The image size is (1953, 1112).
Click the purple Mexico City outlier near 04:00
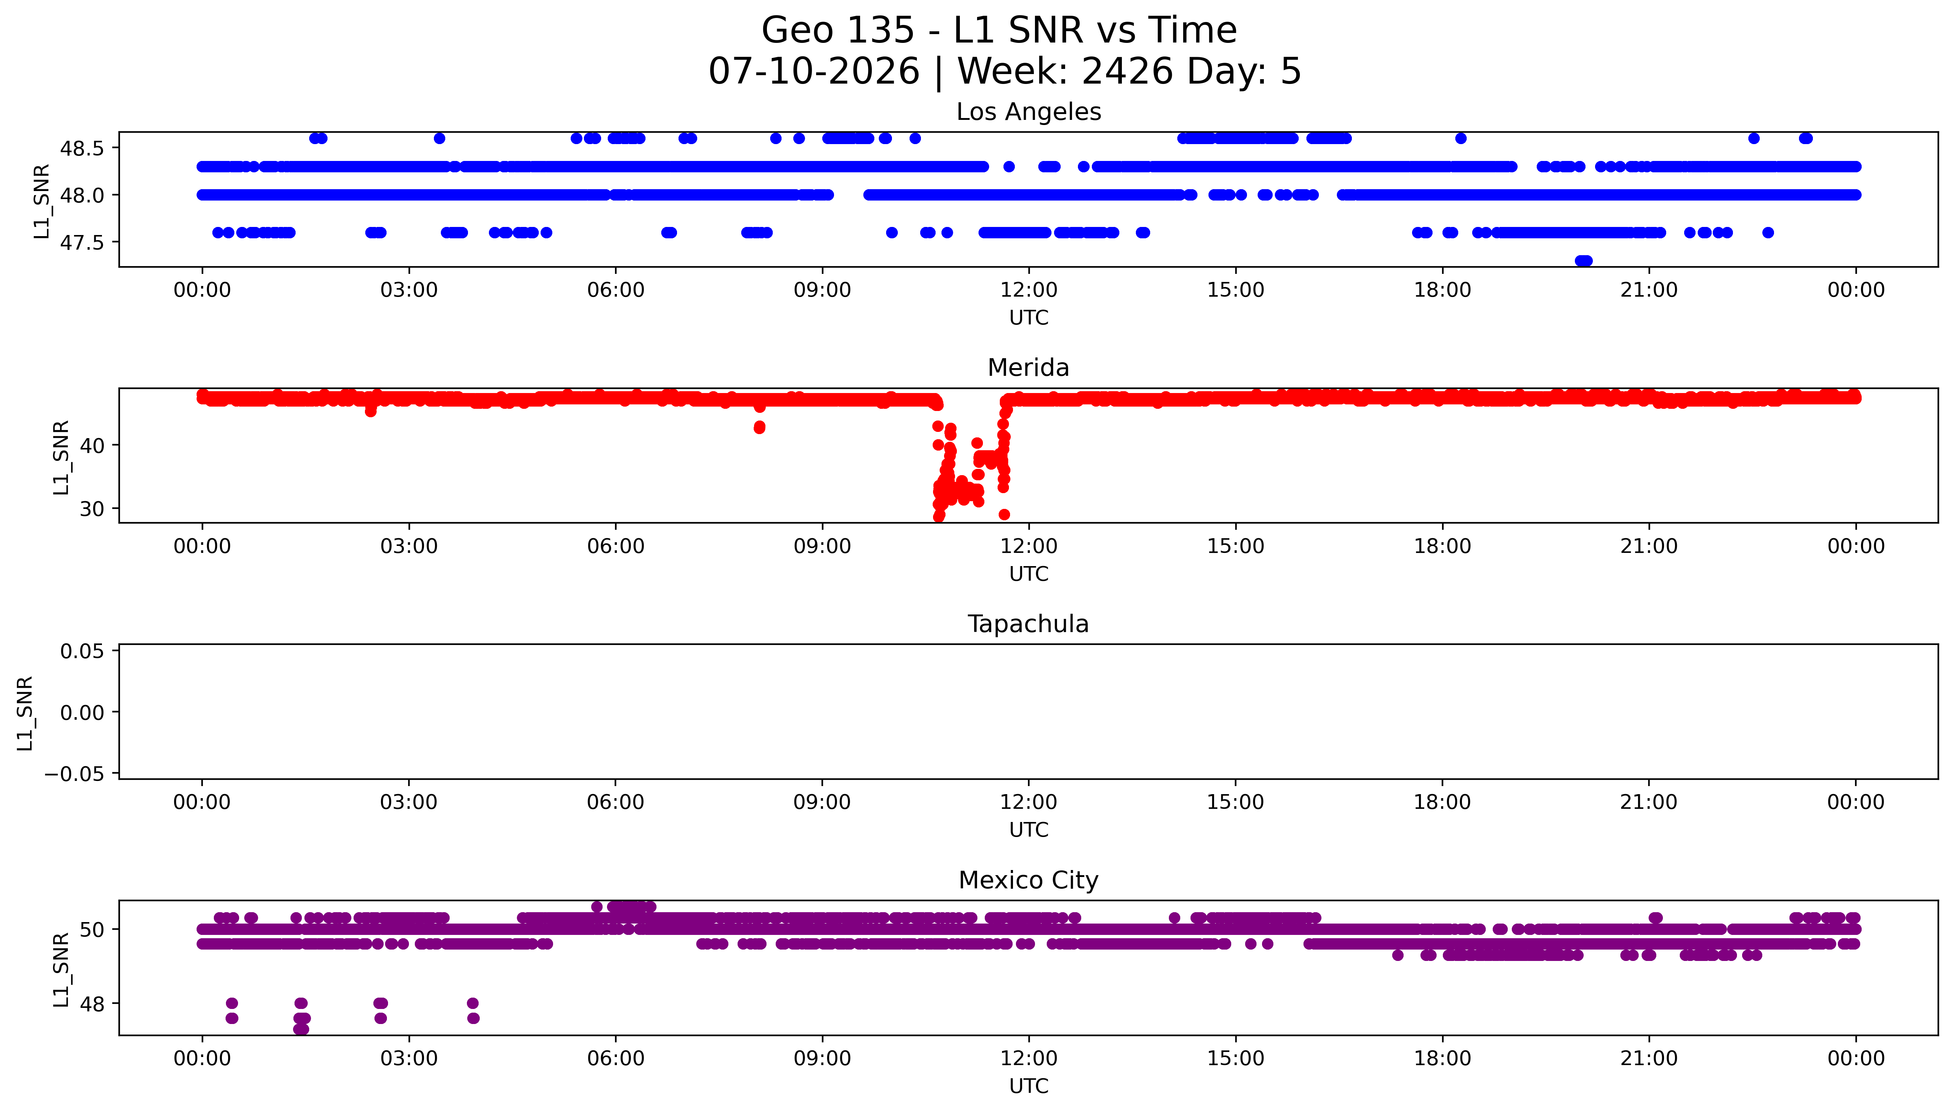473,1010
